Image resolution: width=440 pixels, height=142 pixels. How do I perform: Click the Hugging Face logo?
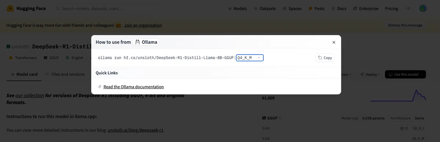[26, 8]
